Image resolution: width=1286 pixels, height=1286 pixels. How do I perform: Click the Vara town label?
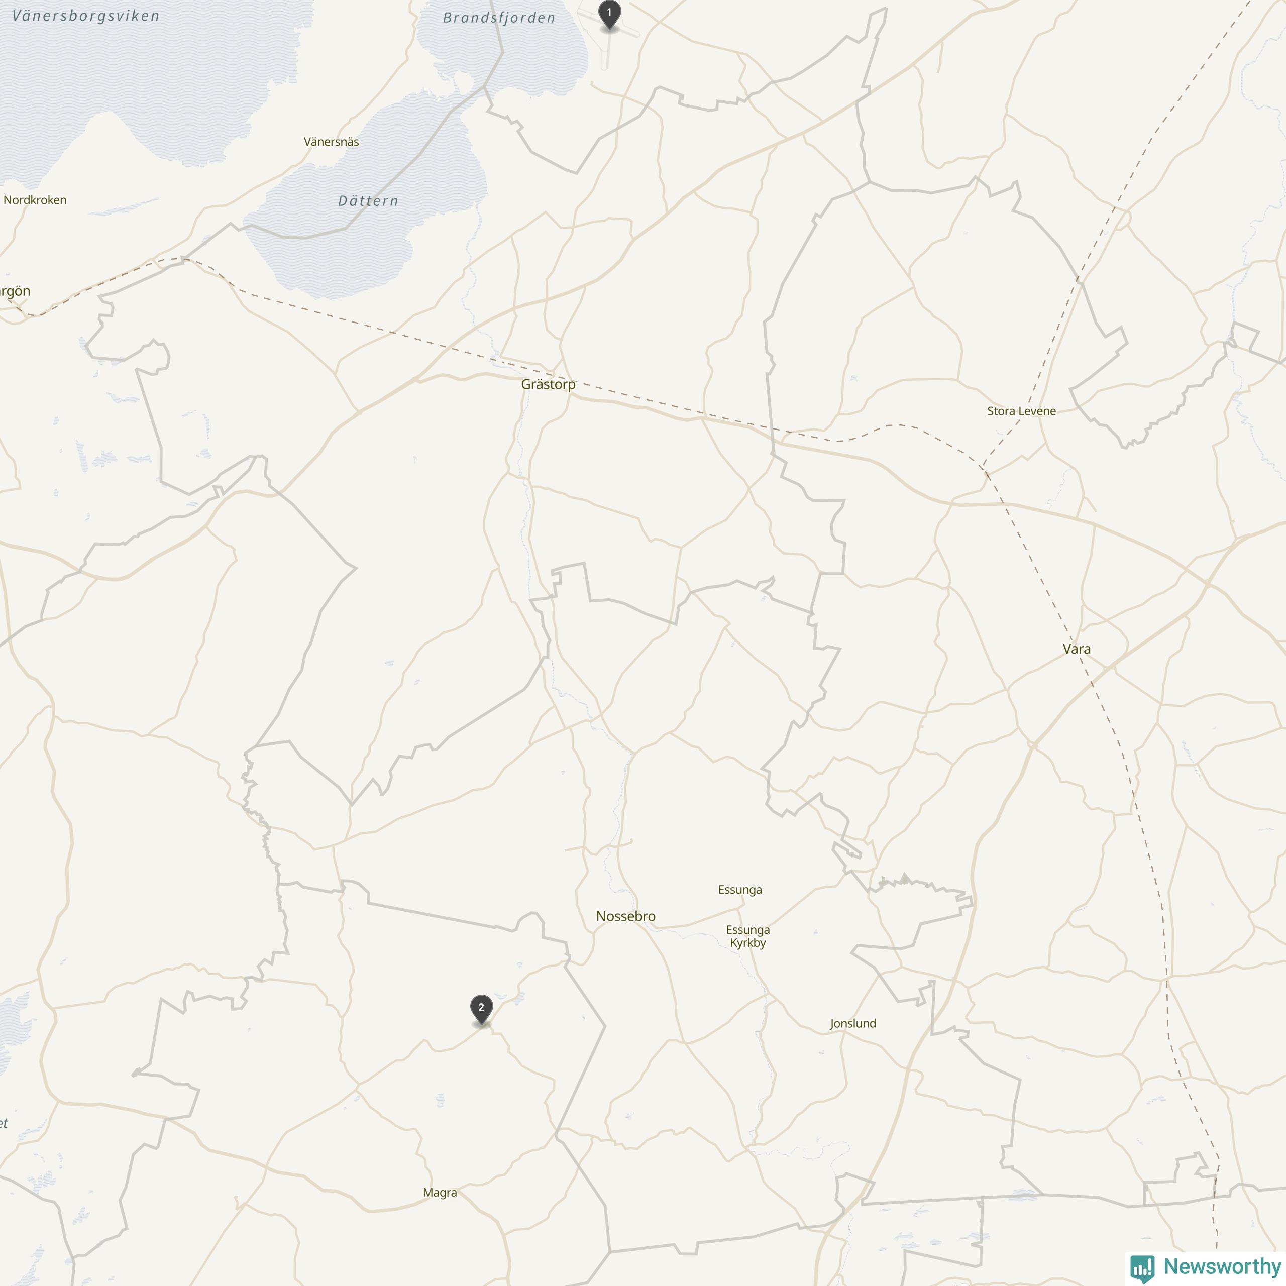point(1077,649)
